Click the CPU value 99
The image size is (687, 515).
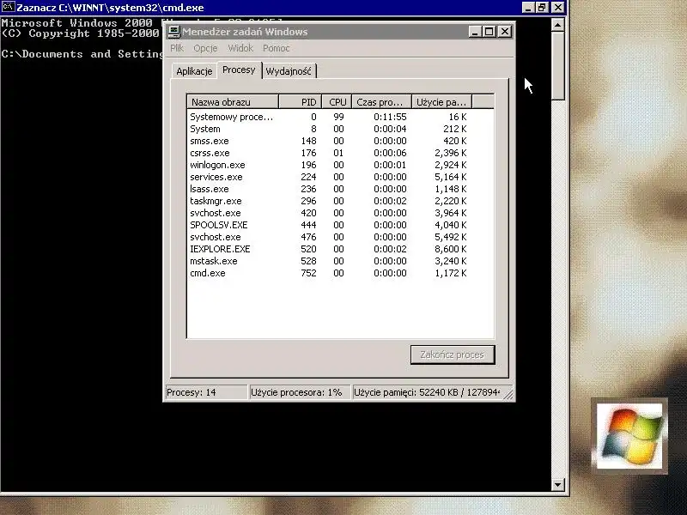[x=338, y=117]
